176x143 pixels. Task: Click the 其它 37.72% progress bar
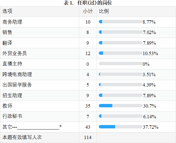click(121, 127)
